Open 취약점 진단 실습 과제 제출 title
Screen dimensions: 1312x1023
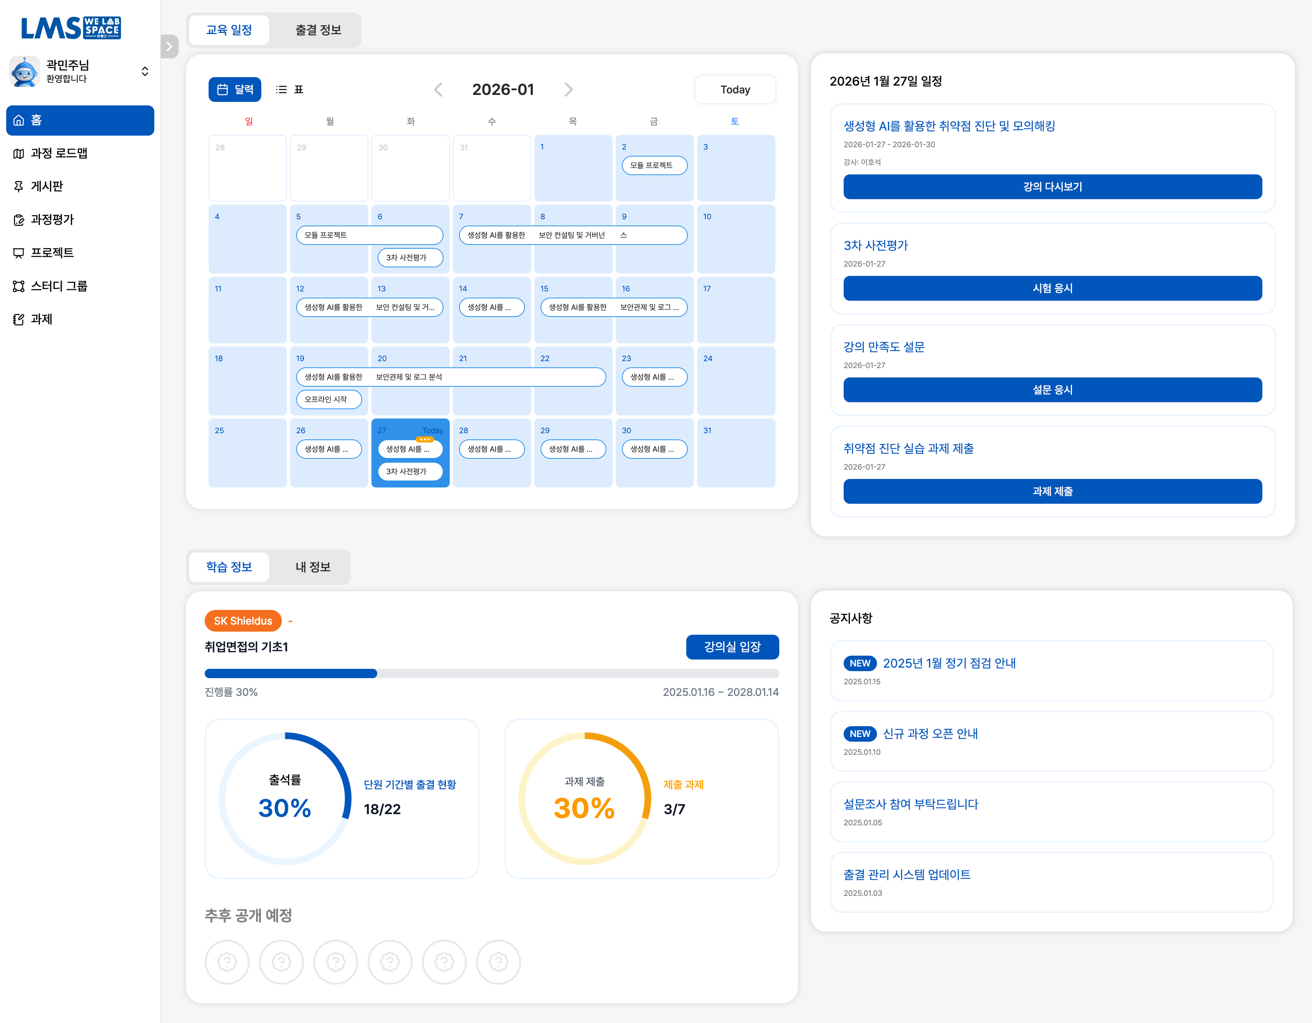pos(908,448)
